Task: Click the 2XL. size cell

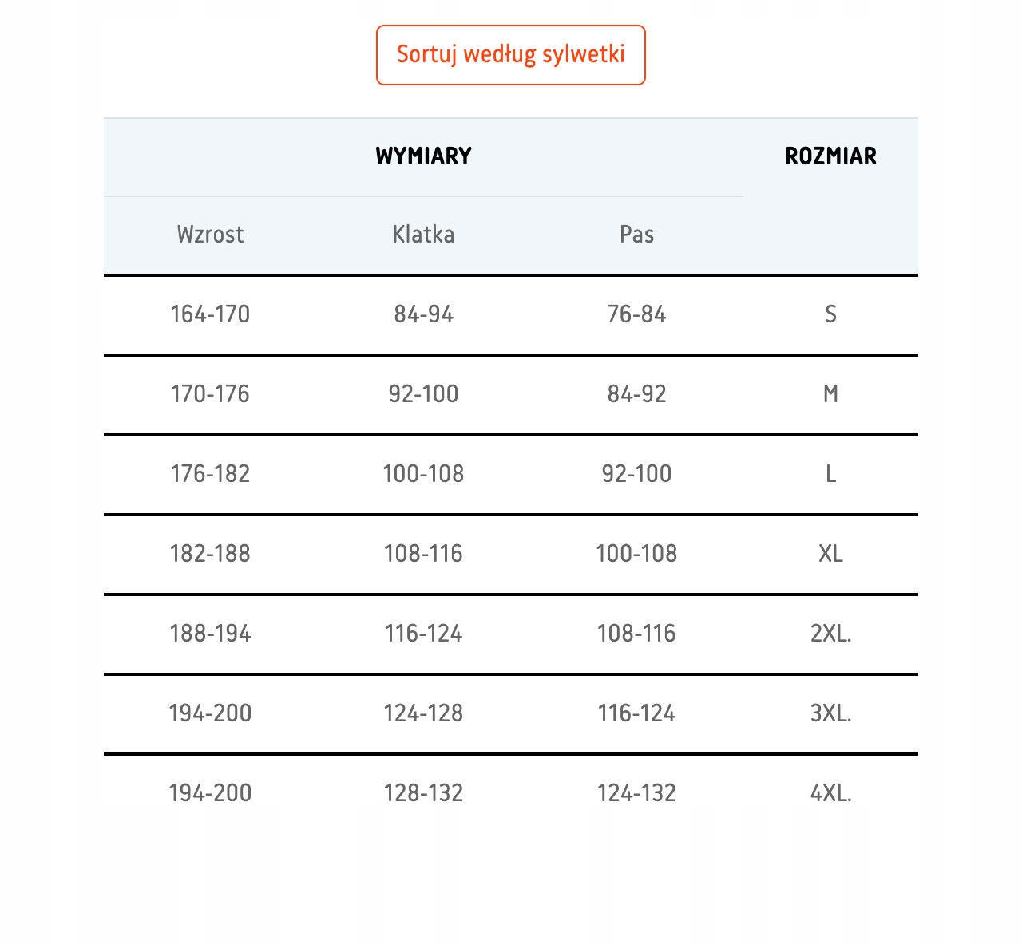Action: tap(830, 634)
